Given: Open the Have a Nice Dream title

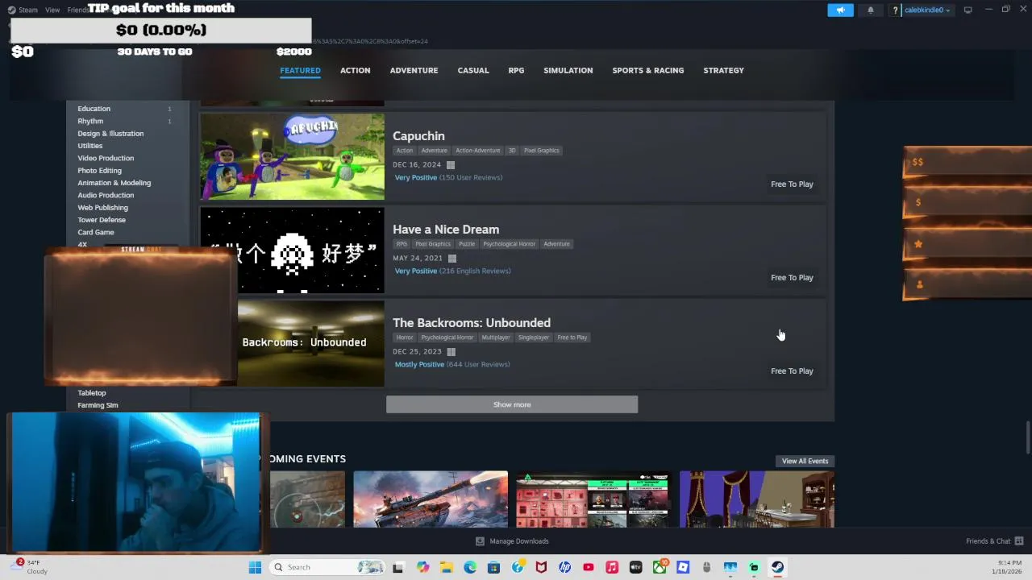Looking at the screenshot, I should click(446, 230).
